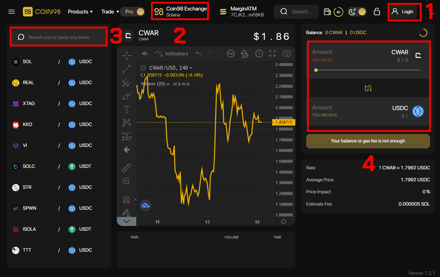
Task: Select the ISOLA / USDT pair
Action: pyautogui.click(x=59, y=229)
